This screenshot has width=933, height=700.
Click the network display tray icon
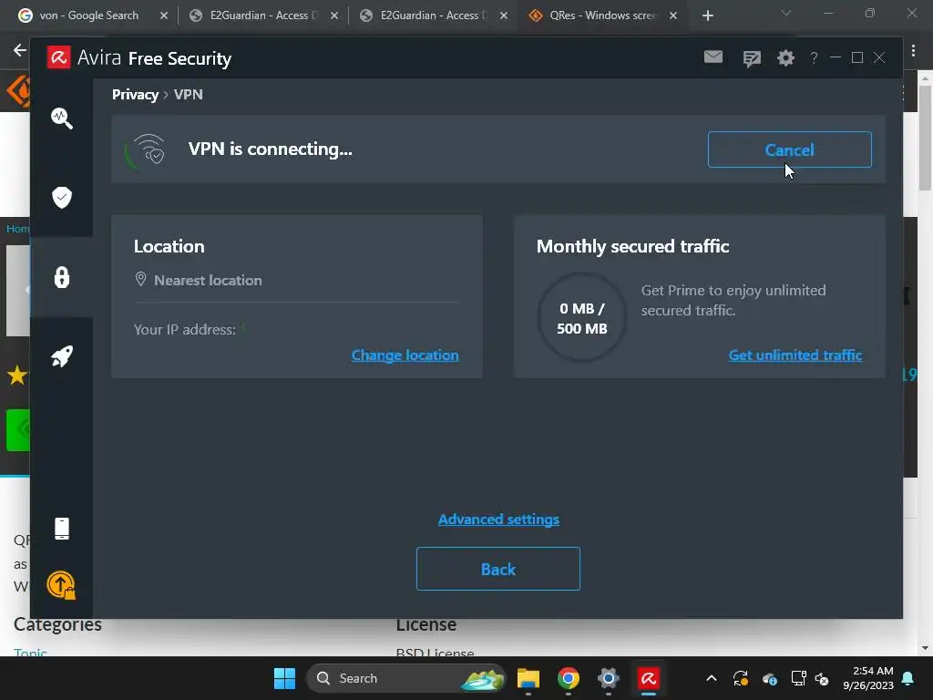click(798, 678)
